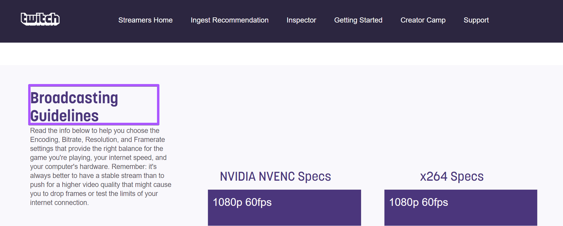Click the words "internet speed" in the paragraph

[131, 158]
